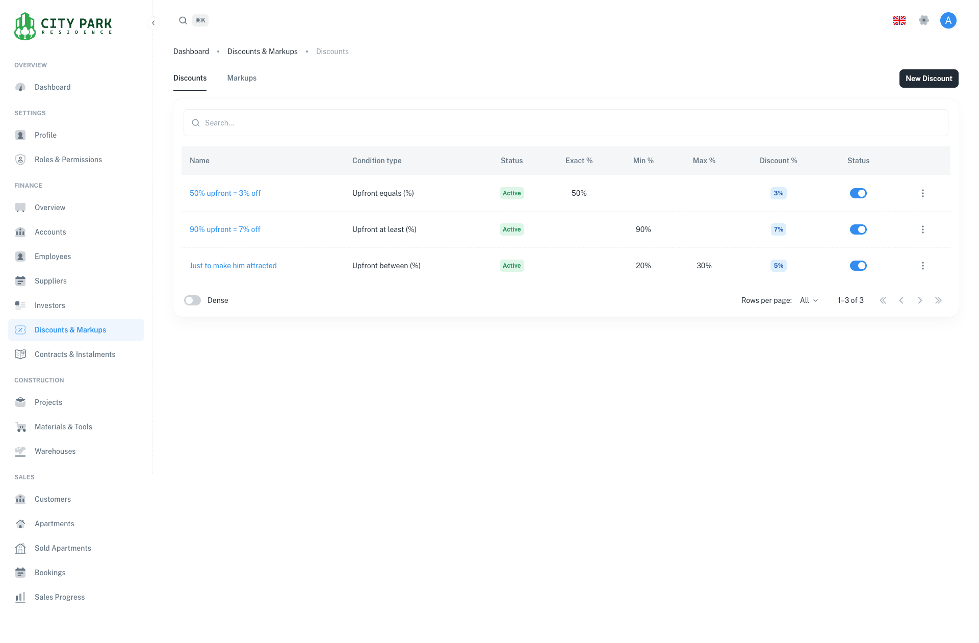This screenshot has width=979, height=643.
Task: Toggle off the 90% upfront discount
Action: tap(858, 229)
